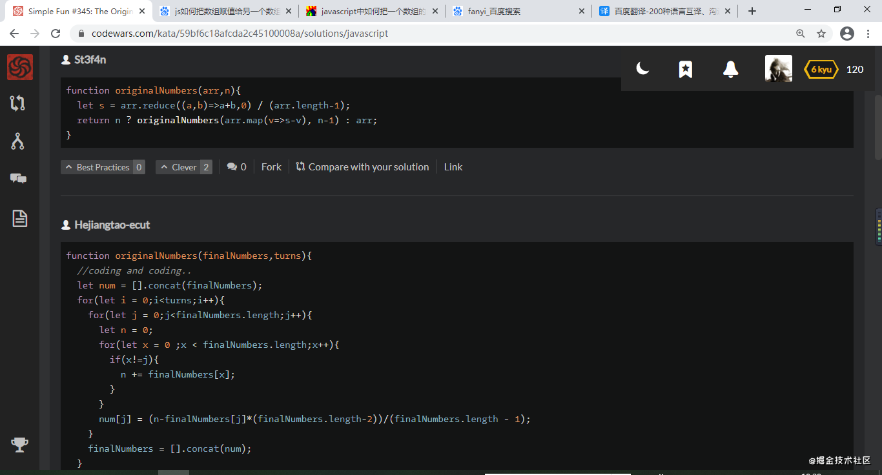The height and width of the screenshot is (475, 882).
Task: Click the 6 kyu rank badge
Action: (821, 69)
